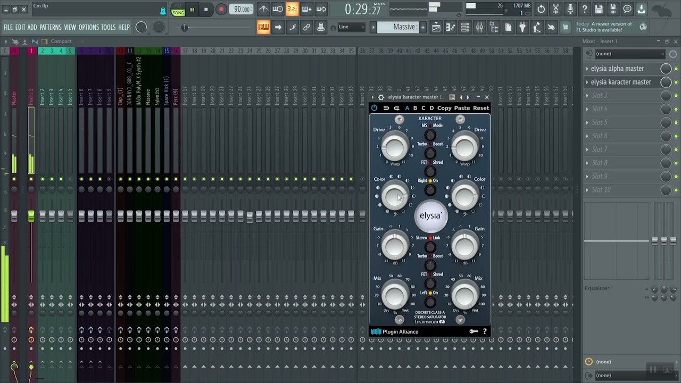This screenshot has width=681, height=383.
Task: Open the Playlist view icon
Action: point(436,27)
